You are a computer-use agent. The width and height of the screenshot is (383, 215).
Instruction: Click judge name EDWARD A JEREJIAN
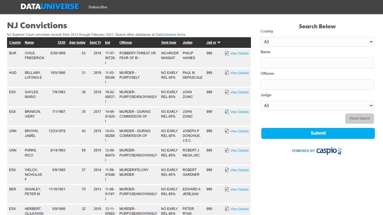pyautogui.click(x=191, y=191)
